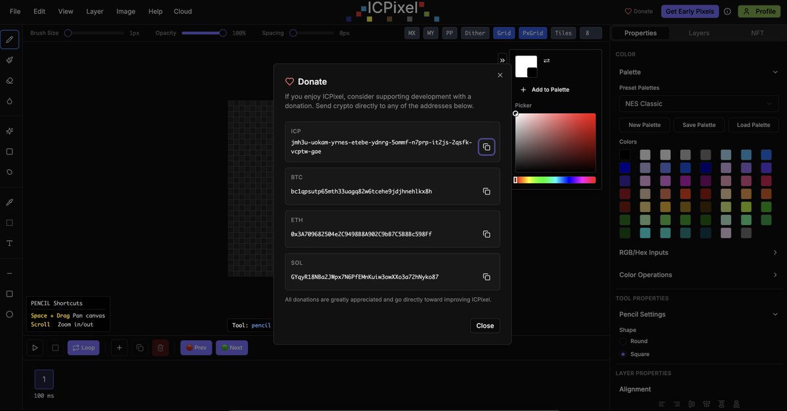Toggle the Grid overlay
Image resolution: width=787 pixels, height=411 pixels.
tap(504, 31)
